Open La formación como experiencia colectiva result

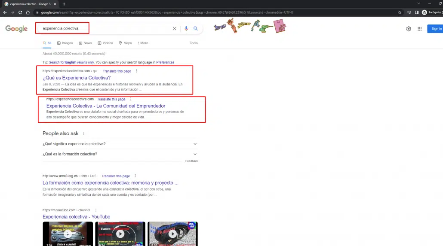point(111,183)
